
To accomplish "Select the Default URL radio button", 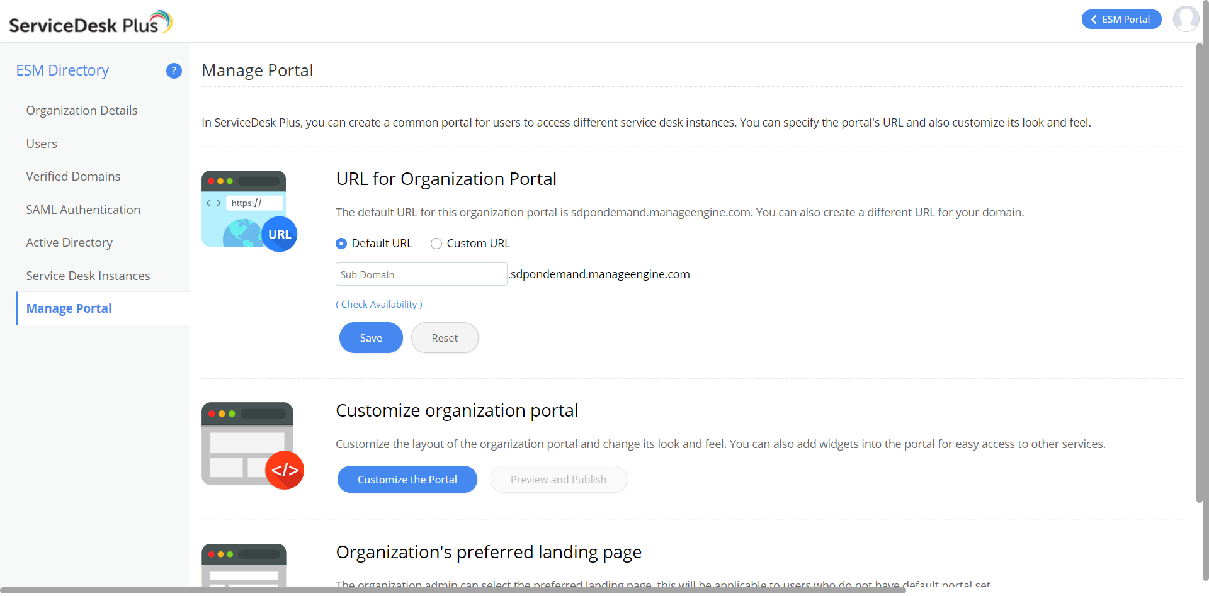I will click(x=341, y=244).
